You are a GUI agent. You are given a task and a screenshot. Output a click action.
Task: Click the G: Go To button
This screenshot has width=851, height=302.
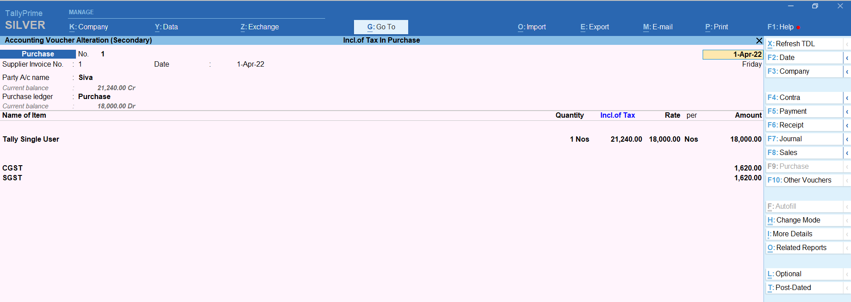381,27
